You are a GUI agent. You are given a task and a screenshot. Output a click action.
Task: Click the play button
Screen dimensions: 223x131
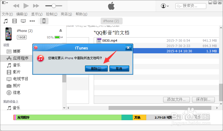point(26,6)
